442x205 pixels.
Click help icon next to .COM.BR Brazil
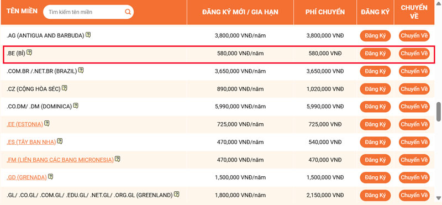[81, 71]
